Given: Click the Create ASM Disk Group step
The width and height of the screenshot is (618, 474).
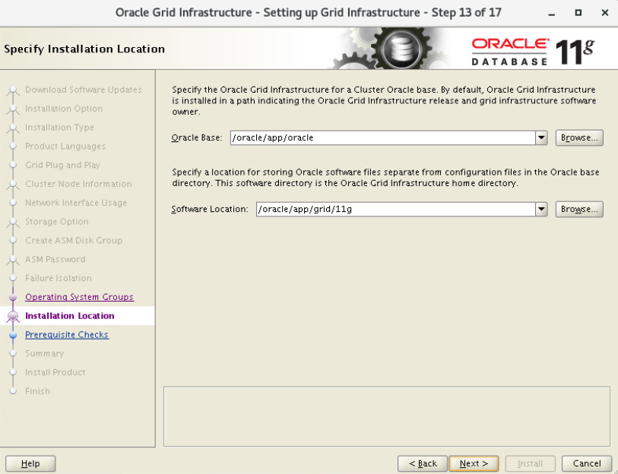Looking at the screenshot, I should [74, 240].
